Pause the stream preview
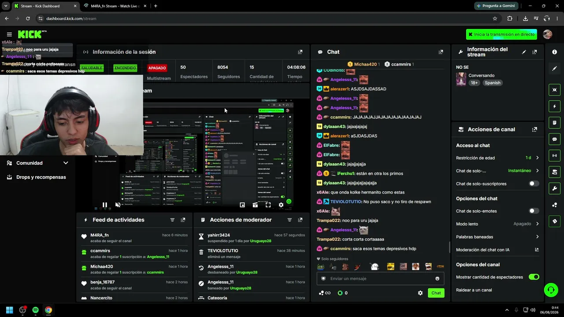This screenshot has height=317, width=564. click(104, 205)
